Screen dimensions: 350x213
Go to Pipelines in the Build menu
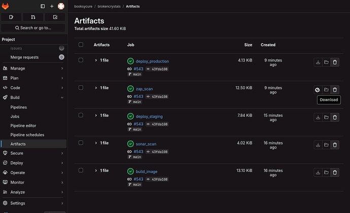19,108
